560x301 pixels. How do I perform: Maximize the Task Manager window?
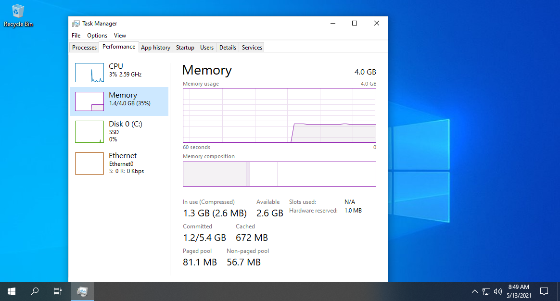point(355,23)
